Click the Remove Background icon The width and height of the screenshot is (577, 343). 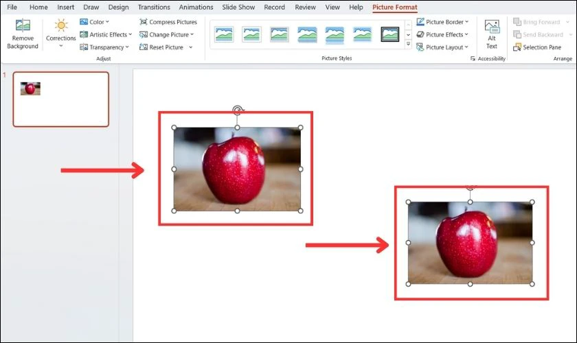point(23,25)
